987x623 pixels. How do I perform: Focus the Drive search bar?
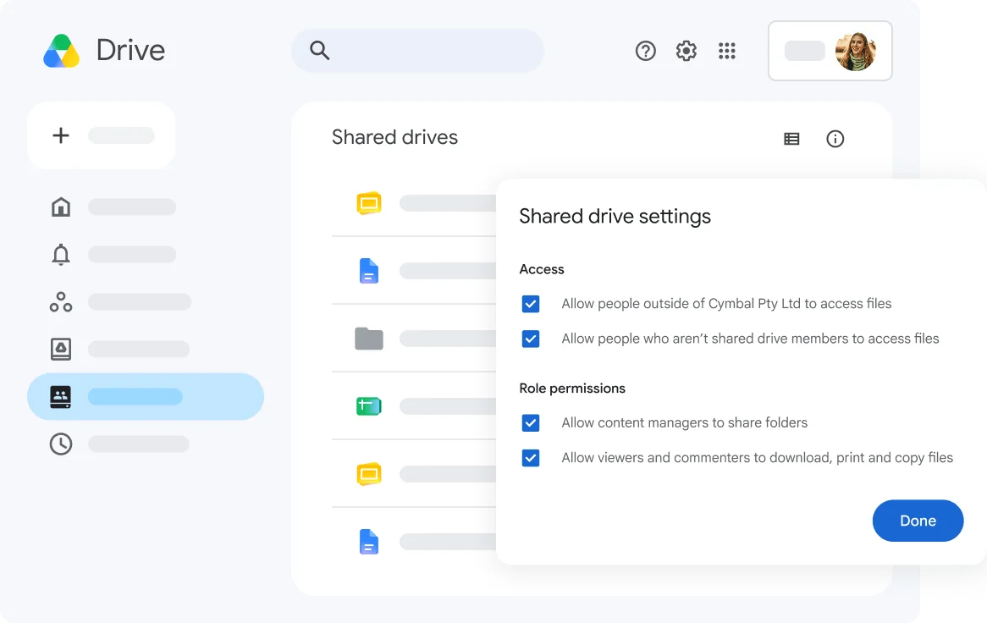pos(417,50)
